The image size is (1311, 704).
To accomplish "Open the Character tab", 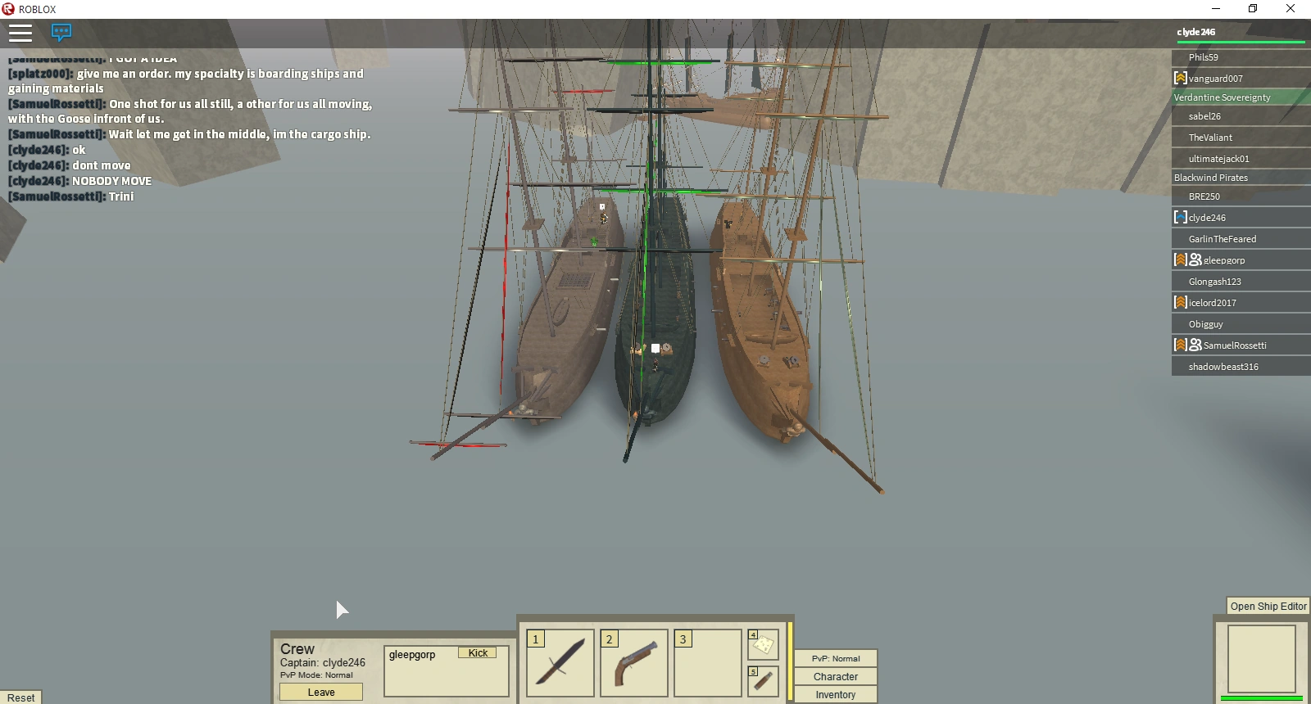I will [836, 677].
